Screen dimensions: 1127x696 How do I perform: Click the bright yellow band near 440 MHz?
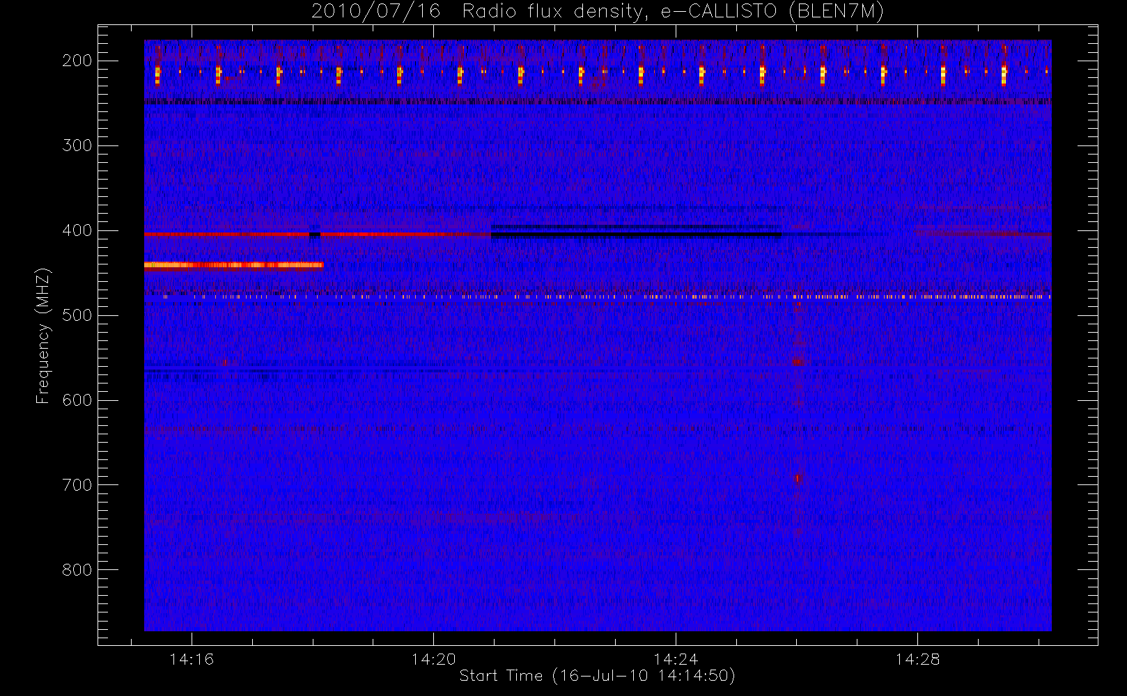click(234, 264)
